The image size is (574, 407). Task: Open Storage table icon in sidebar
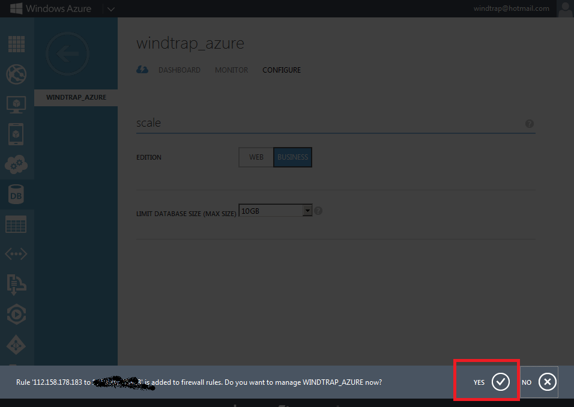click(x=16, y=224)
